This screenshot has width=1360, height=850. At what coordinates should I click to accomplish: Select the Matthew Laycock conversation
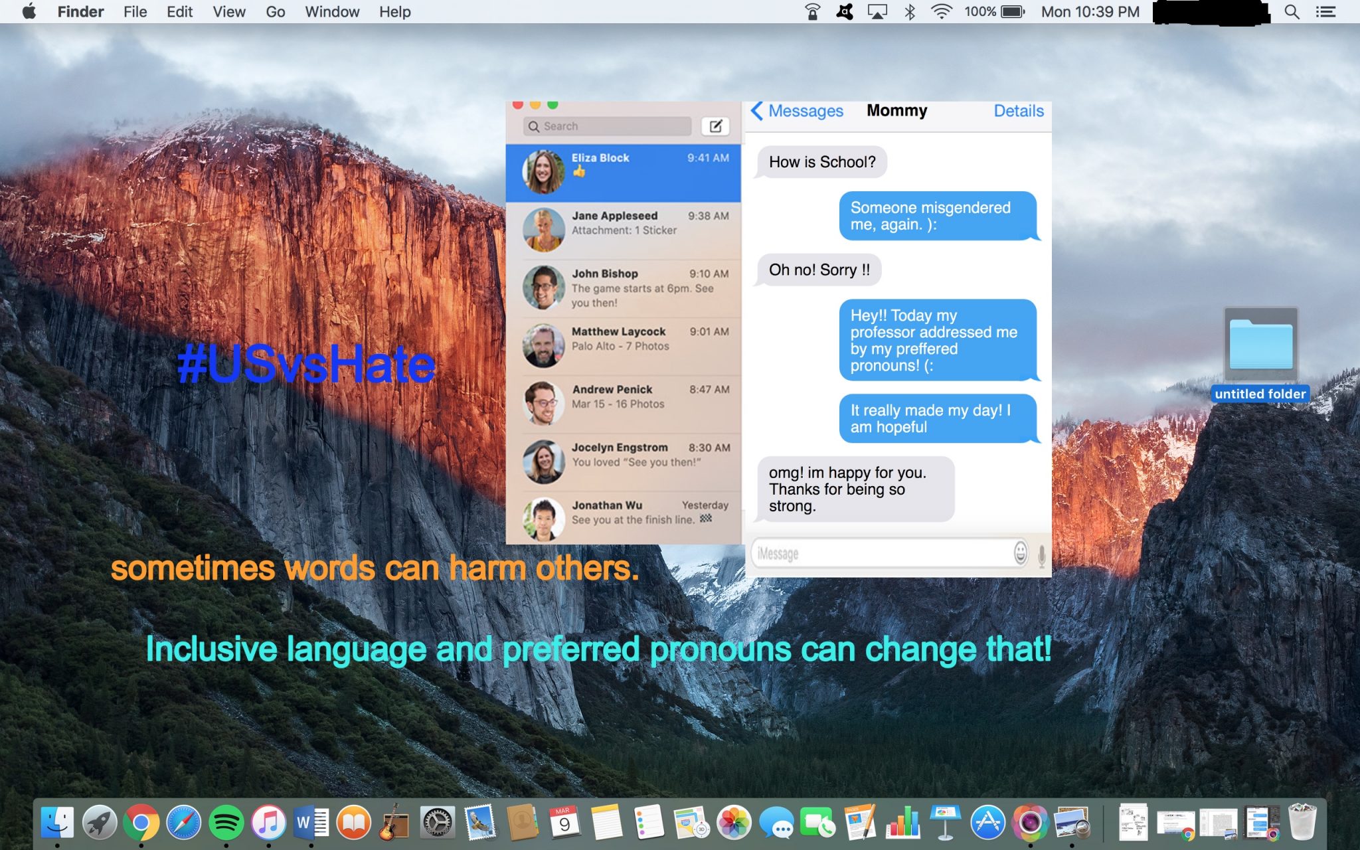624,346
